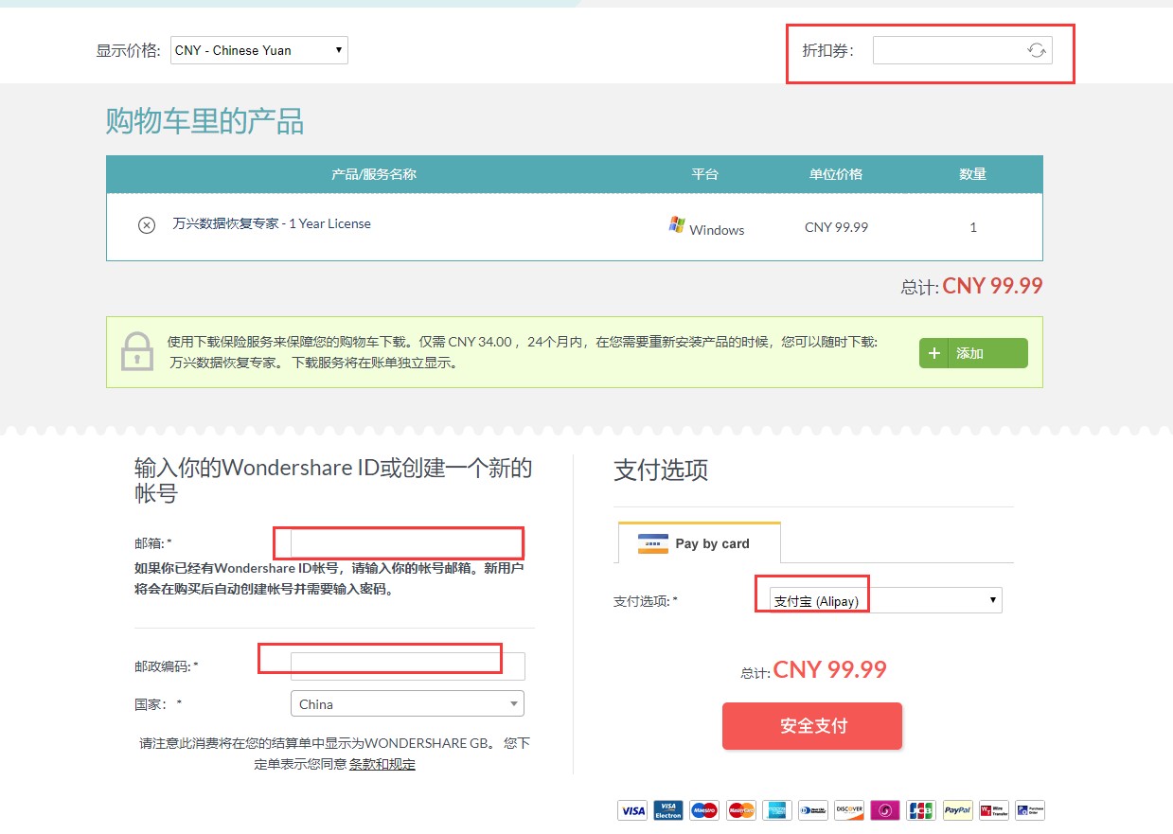Open the 国家 China dropdown
This screenshot has height=834, width=1173.
click(x=407, y=703)
